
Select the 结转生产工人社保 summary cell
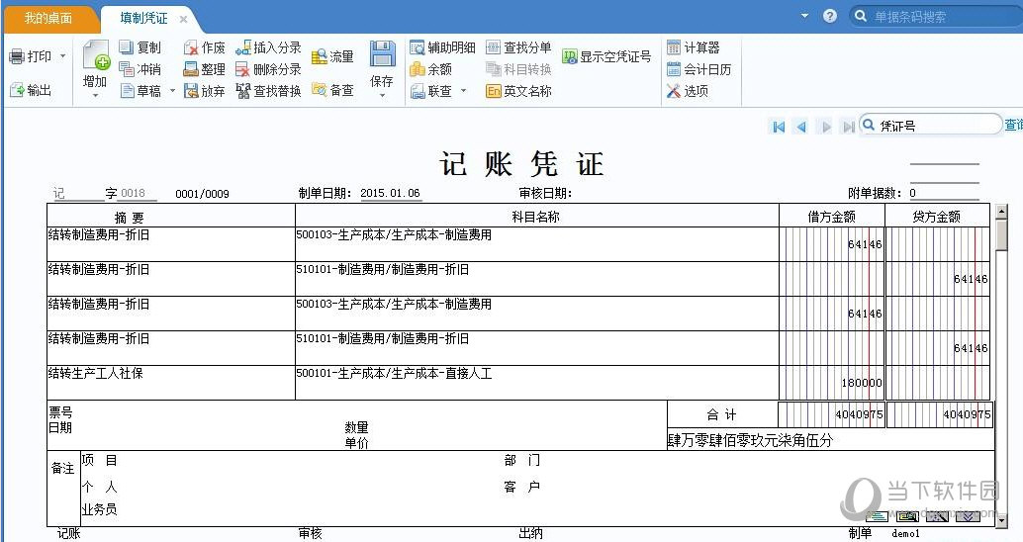coord(171,382)
